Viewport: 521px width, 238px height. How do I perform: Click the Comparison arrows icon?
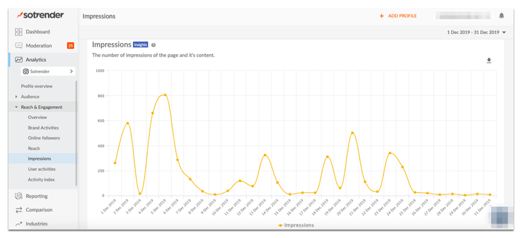19,210
